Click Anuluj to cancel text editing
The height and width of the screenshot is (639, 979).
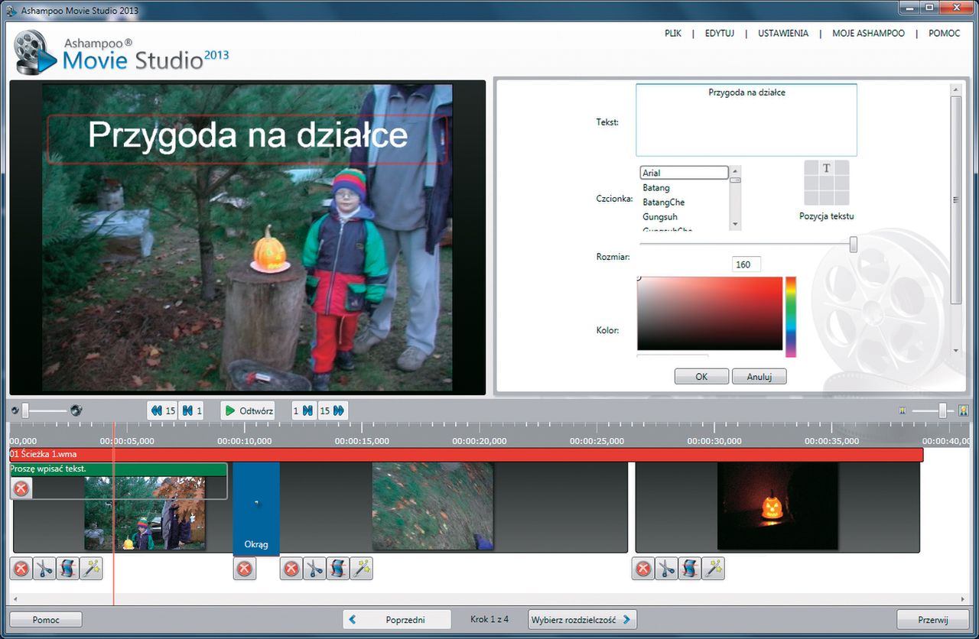pyautogui.click(x=759, y=376)
